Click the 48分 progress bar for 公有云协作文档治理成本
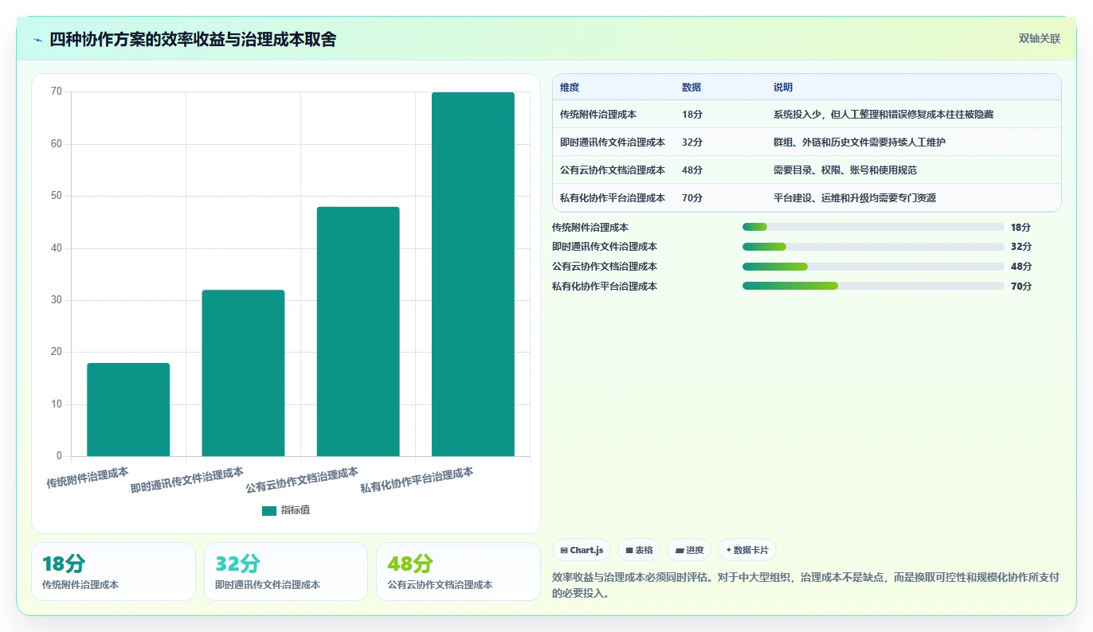1093x632 pixels. 873,267
